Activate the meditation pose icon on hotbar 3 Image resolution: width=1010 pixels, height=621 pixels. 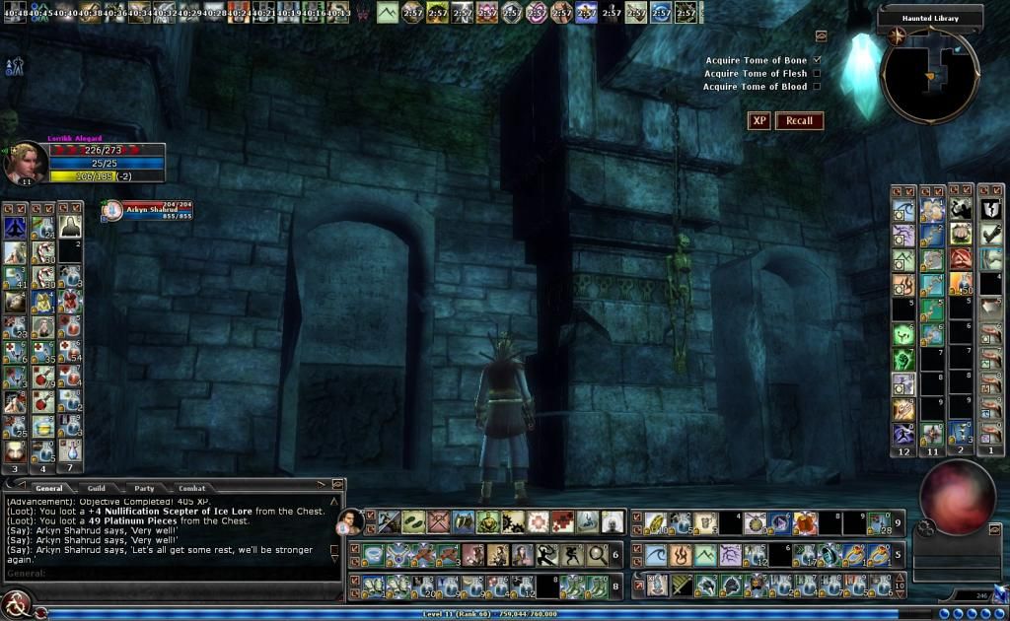(x=15, y=227)
